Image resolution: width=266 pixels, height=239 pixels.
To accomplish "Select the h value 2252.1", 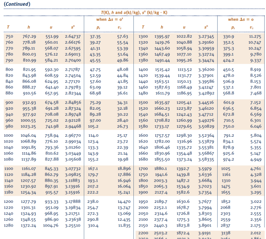I will pyautogui.click(x=161, y=207).
